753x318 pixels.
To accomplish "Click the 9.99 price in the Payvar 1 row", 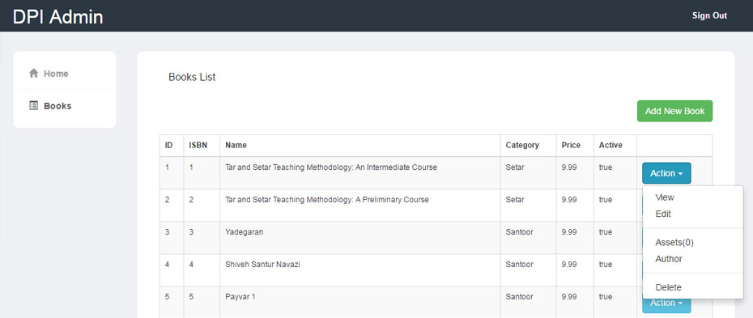I will [569, 297].
